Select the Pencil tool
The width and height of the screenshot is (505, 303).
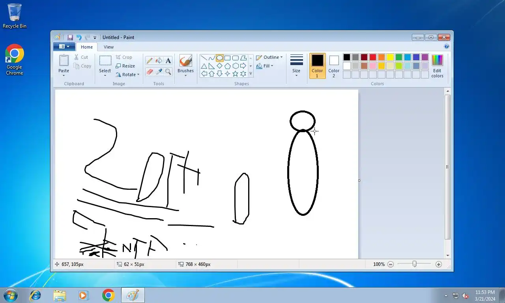coord(150,60)
